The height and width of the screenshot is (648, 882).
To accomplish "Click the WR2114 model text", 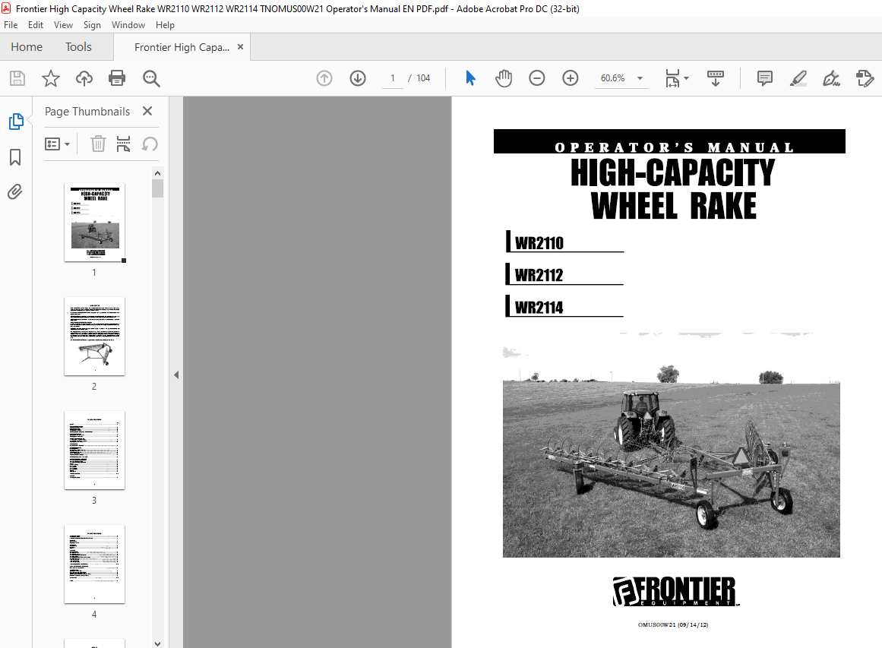I will (539, 308).
